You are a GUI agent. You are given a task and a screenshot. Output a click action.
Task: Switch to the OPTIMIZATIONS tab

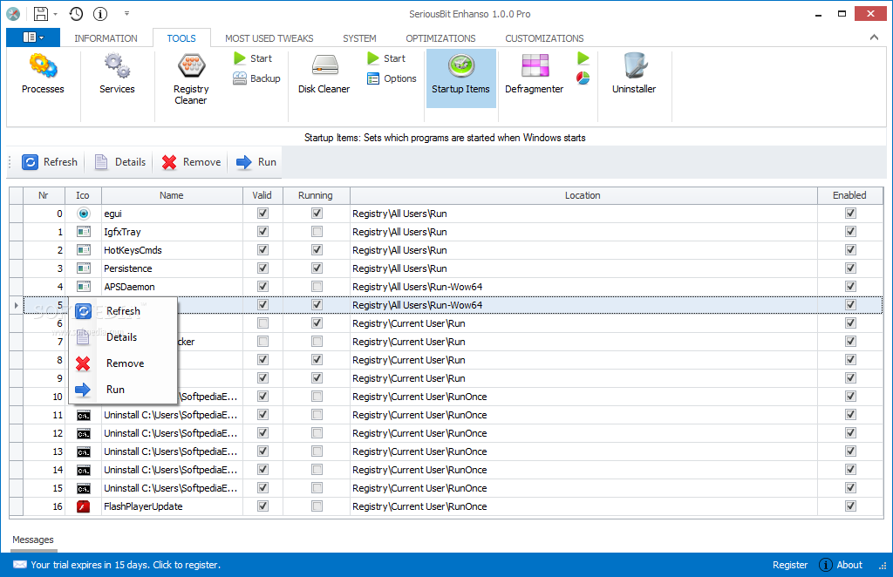440,38
